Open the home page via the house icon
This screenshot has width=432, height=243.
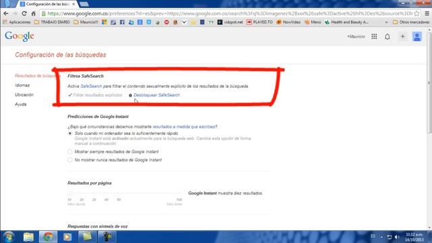(x=33, y=13)
